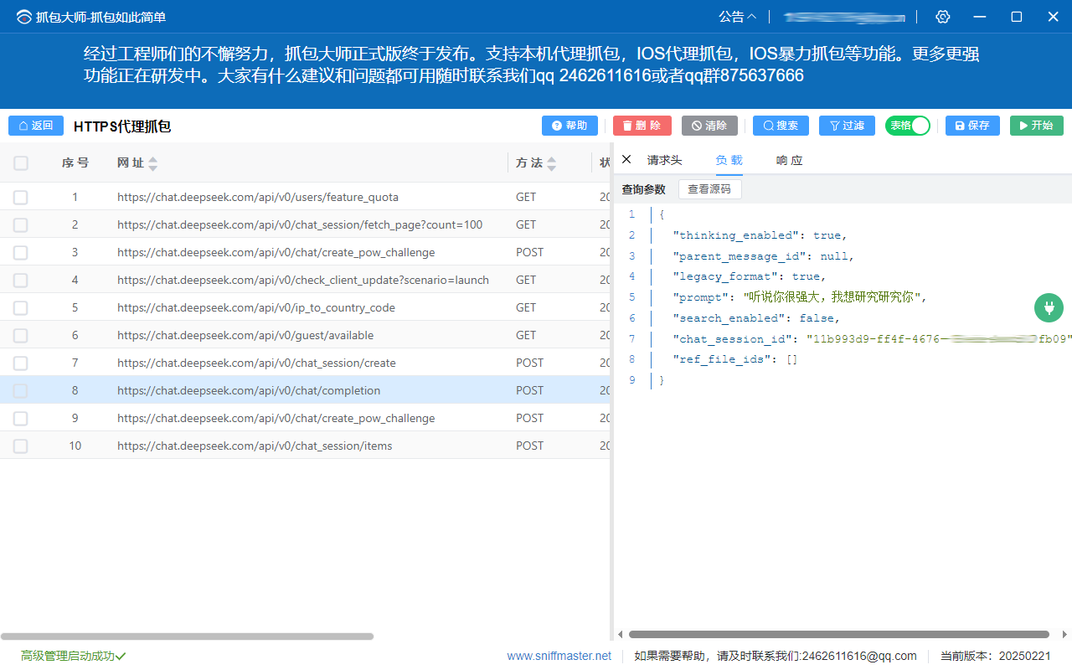Click the 保存 save button
1072x670 pixels.
[x=972, y=126]
